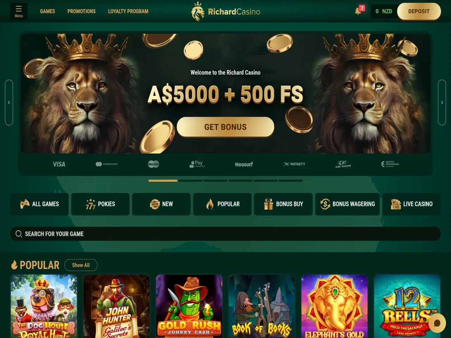Click the Maestro payment icon

pyautogui.click(x=154, y=164)
